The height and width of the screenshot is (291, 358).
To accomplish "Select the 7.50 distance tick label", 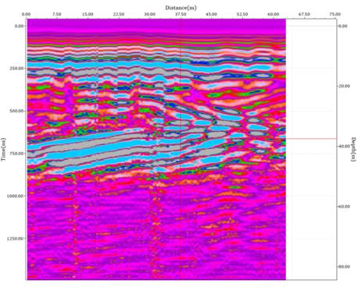I will 57,14.
